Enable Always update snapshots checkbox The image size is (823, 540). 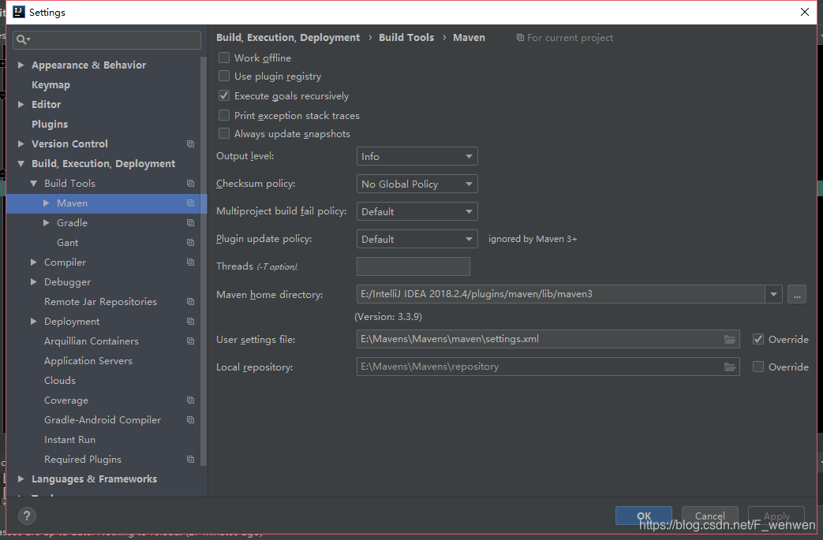click(x=224, y=134)
